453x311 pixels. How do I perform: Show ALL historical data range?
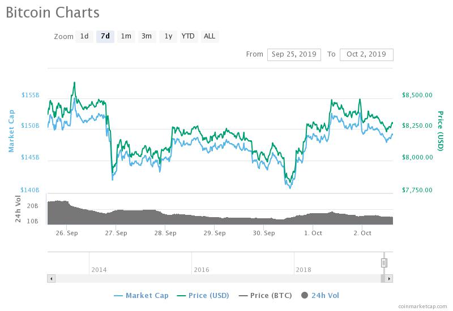[210, 36]
